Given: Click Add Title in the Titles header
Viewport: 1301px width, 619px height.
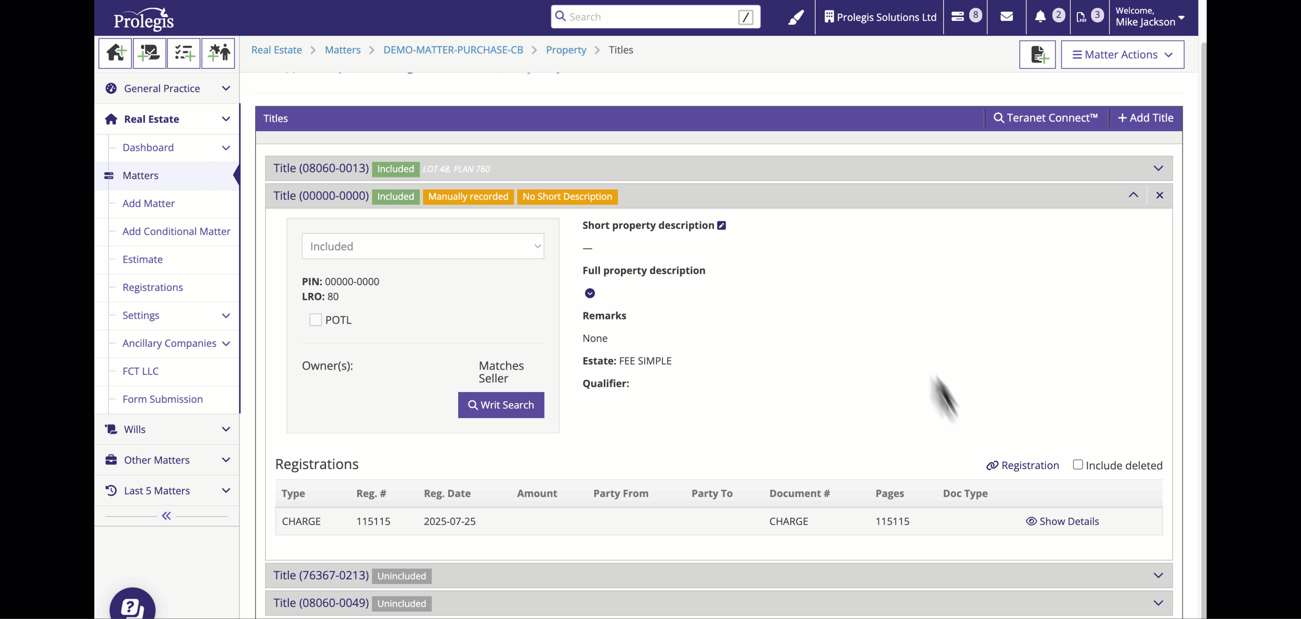Looking at the screenshot, I should point(1145,117).
